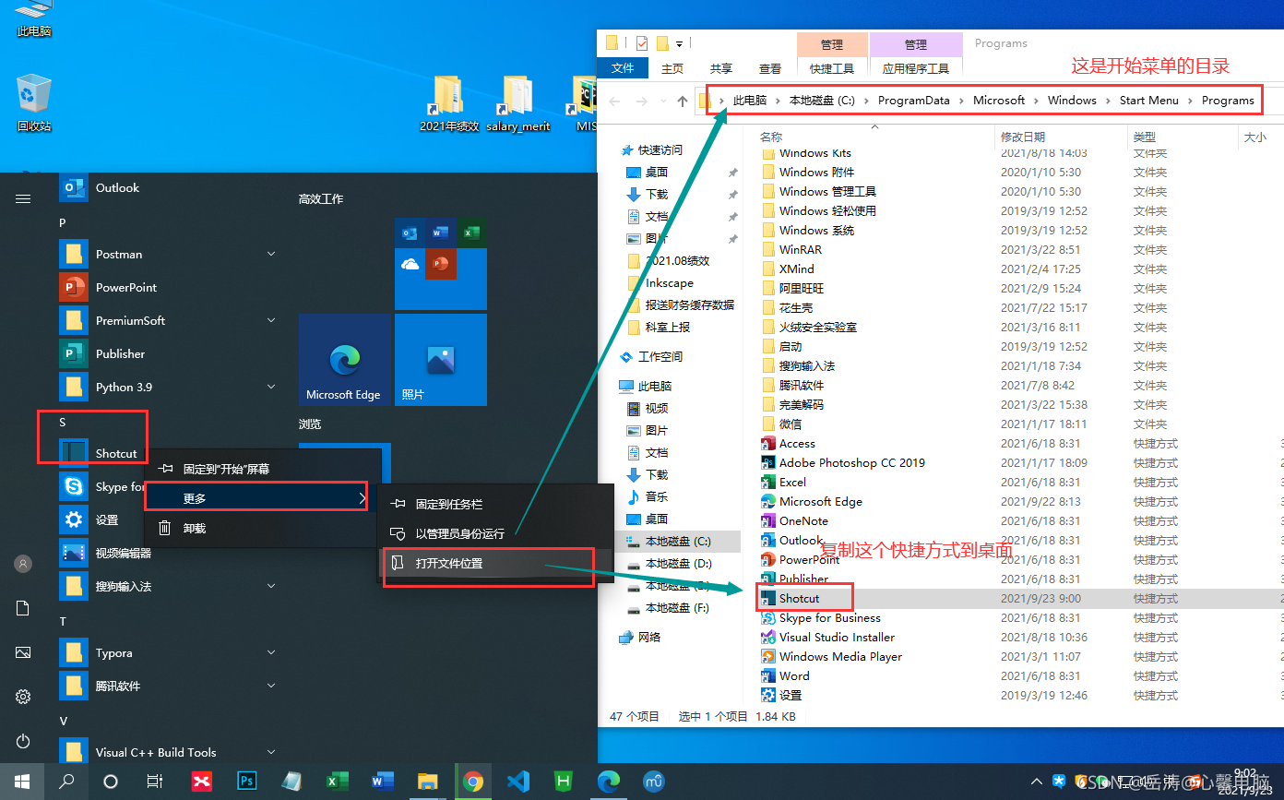Open Documents icon in Start sidebar
This screenshot has width=1284, height=800.
(x=23, y=608)
